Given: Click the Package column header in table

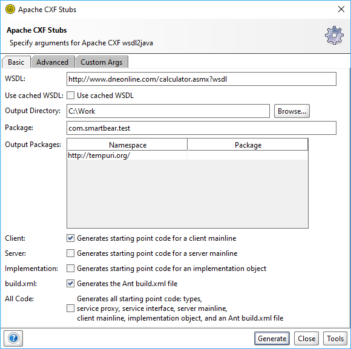Looking at the screenshot, I should click(x=248, y=145).
